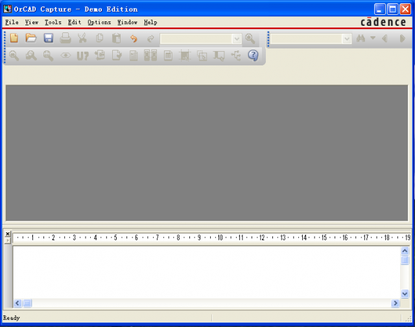The image size is (415, 327).
Task: Close the session log panel with the x
Action: (8, 234)
